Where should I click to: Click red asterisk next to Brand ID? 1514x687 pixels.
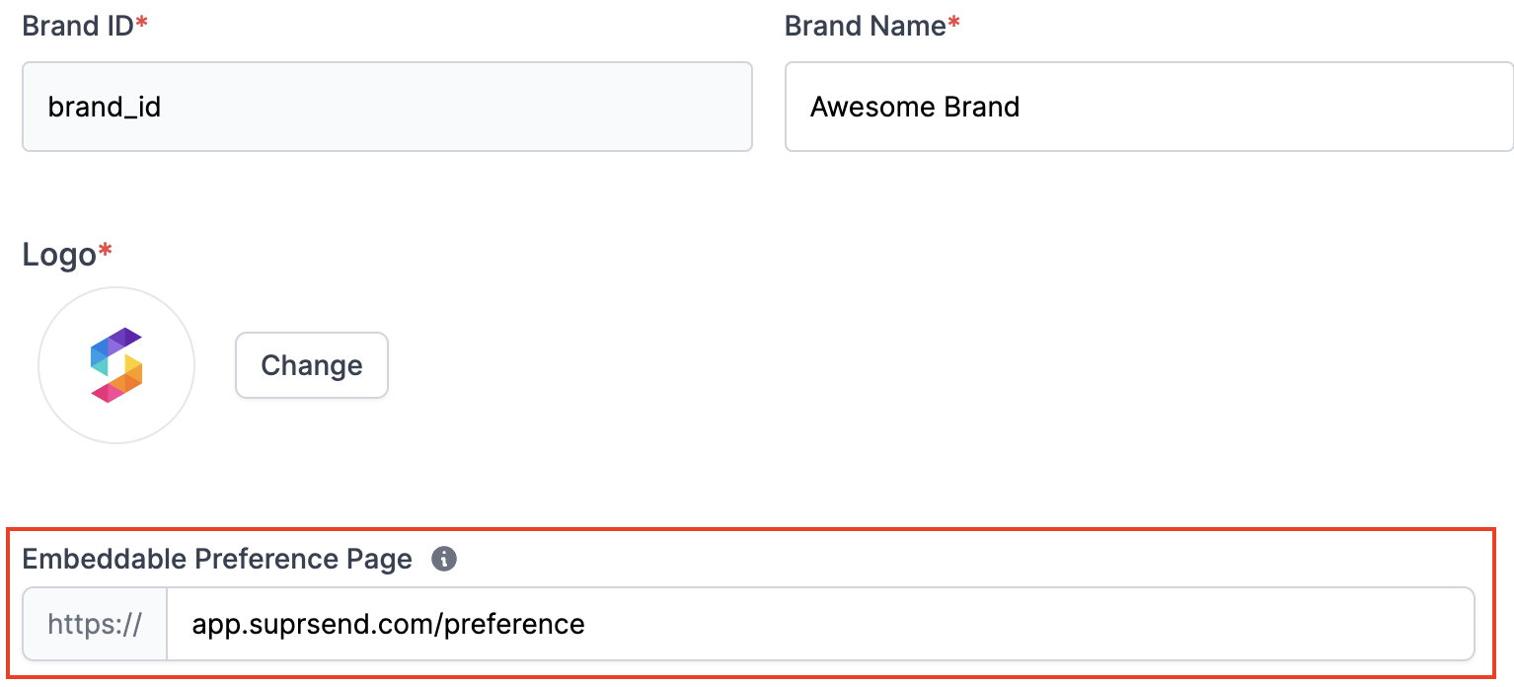point(142,24)
